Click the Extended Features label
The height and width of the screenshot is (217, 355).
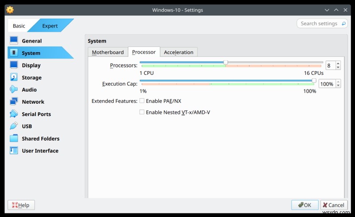pos(114,101)
